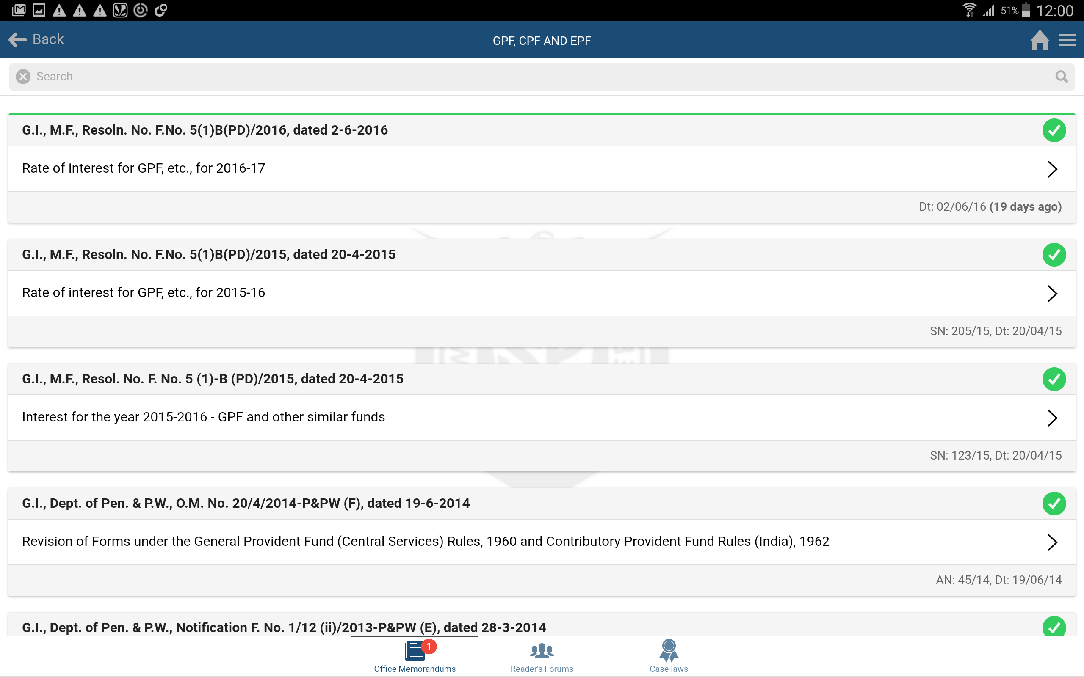Select header Resol. No. F. No. 5 (1)-B (PD)/2015
The height and width of the screenshot is (677, 1084).
point(213,379)
